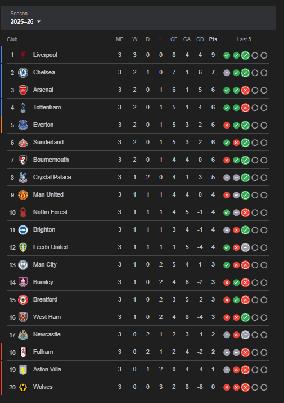This screenshot has height=403, width=284.
Task: Click the Brentford club crest
Action: (23, 300)
